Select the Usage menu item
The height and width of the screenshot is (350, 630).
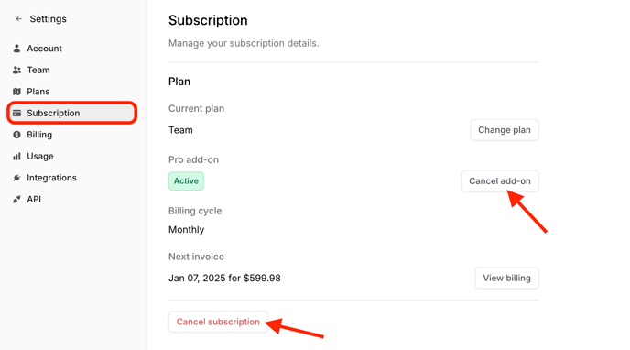pyautogui.click(x=40, y=157)
